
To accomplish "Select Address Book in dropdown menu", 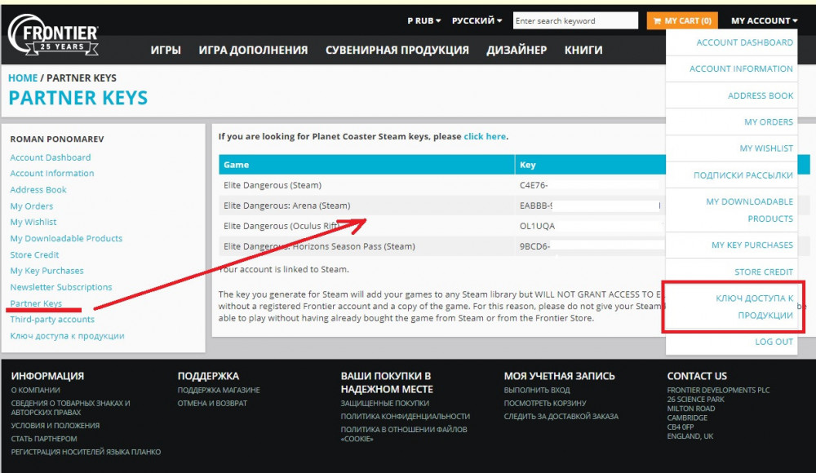I will [x=761, y=95].
